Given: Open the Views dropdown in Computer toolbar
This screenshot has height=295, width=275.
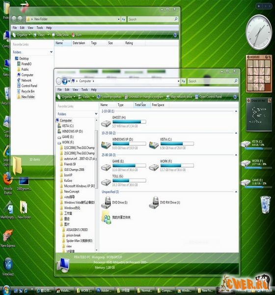Looking at the screenshot, I should click(93, 97).
